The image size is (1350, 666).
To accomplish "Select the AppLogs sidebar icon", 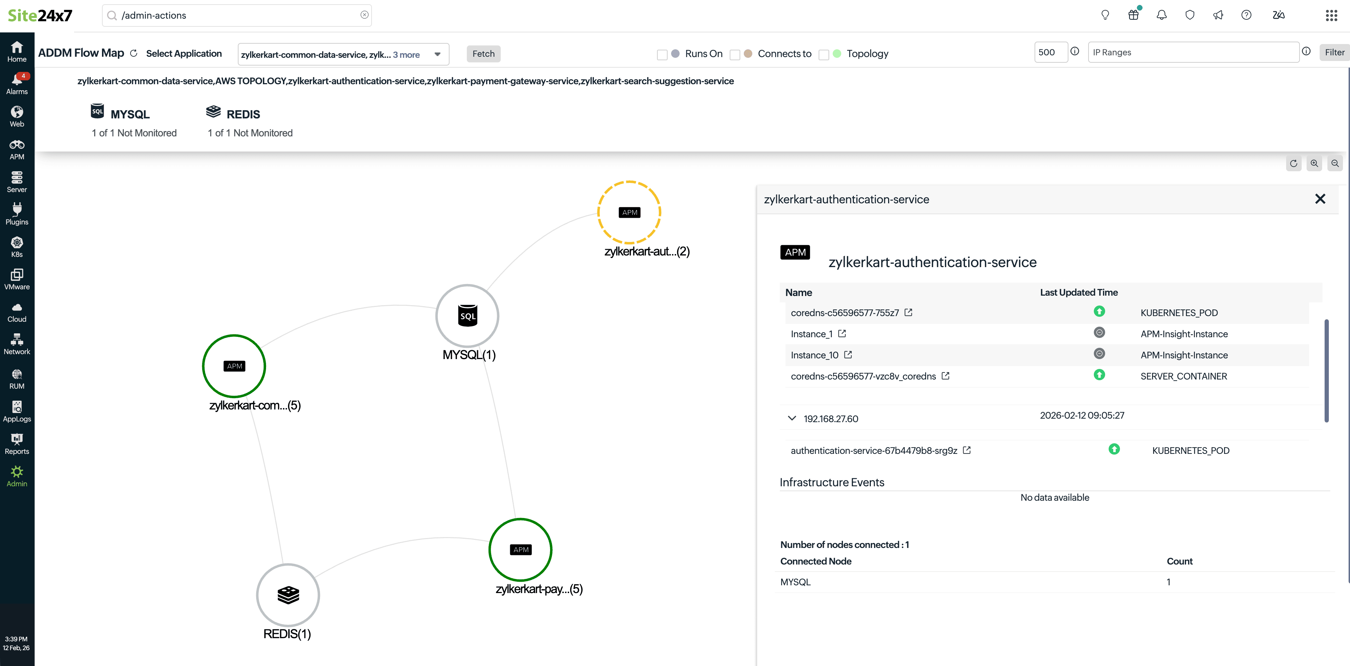I will [17, 410].
